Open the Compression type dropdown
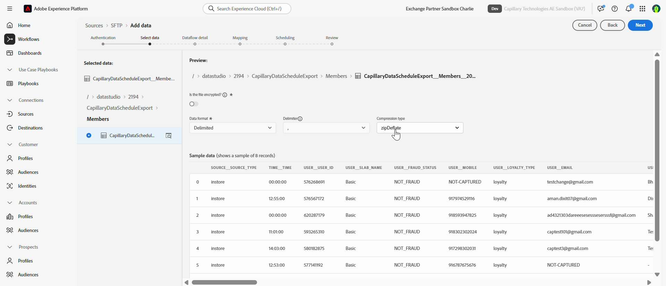This screenshot has height=286, width=666. pos(420,128)
